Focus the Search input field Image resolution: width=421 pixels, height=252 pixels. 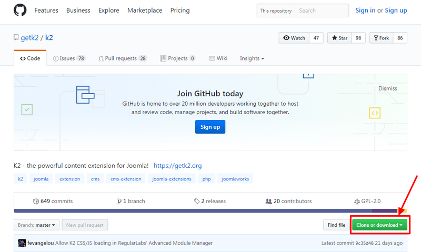point(322,11)
